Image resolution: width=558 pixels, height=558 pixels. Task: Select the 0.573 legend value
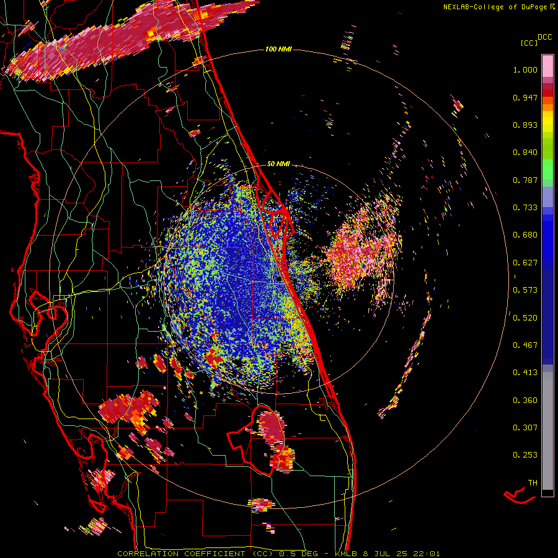[525, 290]
